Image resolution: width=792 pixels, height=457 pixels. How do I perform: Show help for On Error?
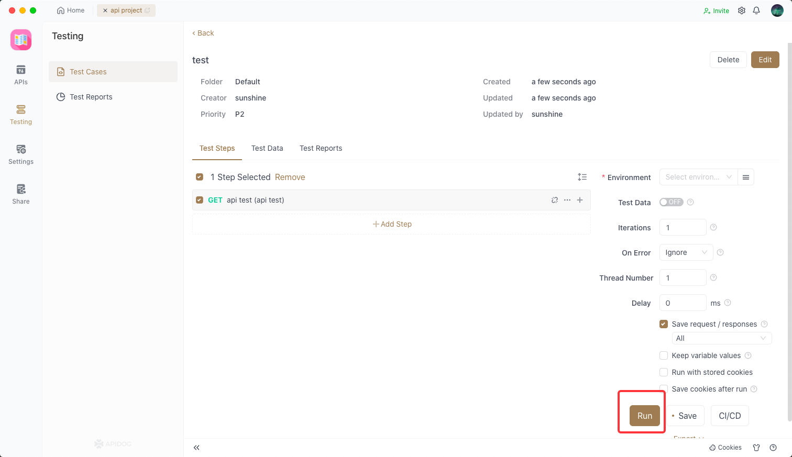coord(720,252)
